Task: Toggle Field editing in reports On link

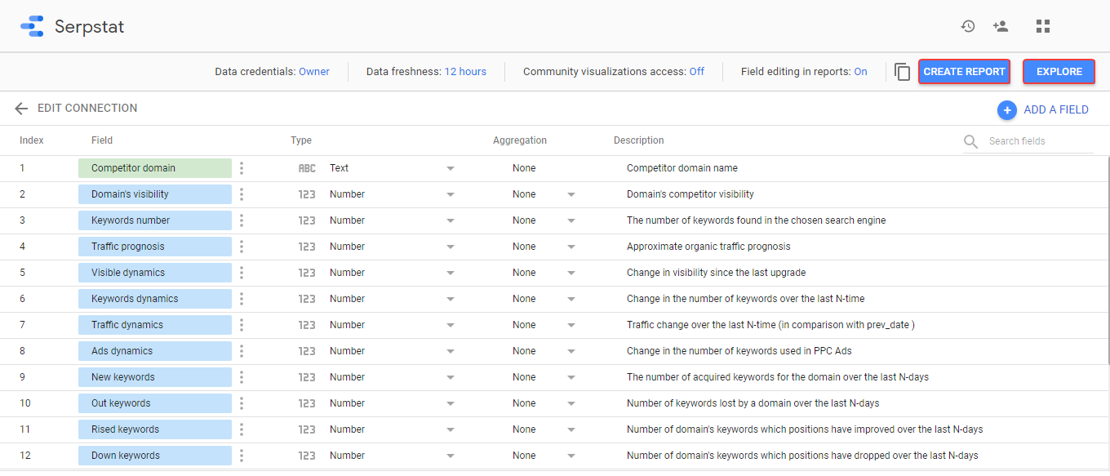Action: coord(860,72)
